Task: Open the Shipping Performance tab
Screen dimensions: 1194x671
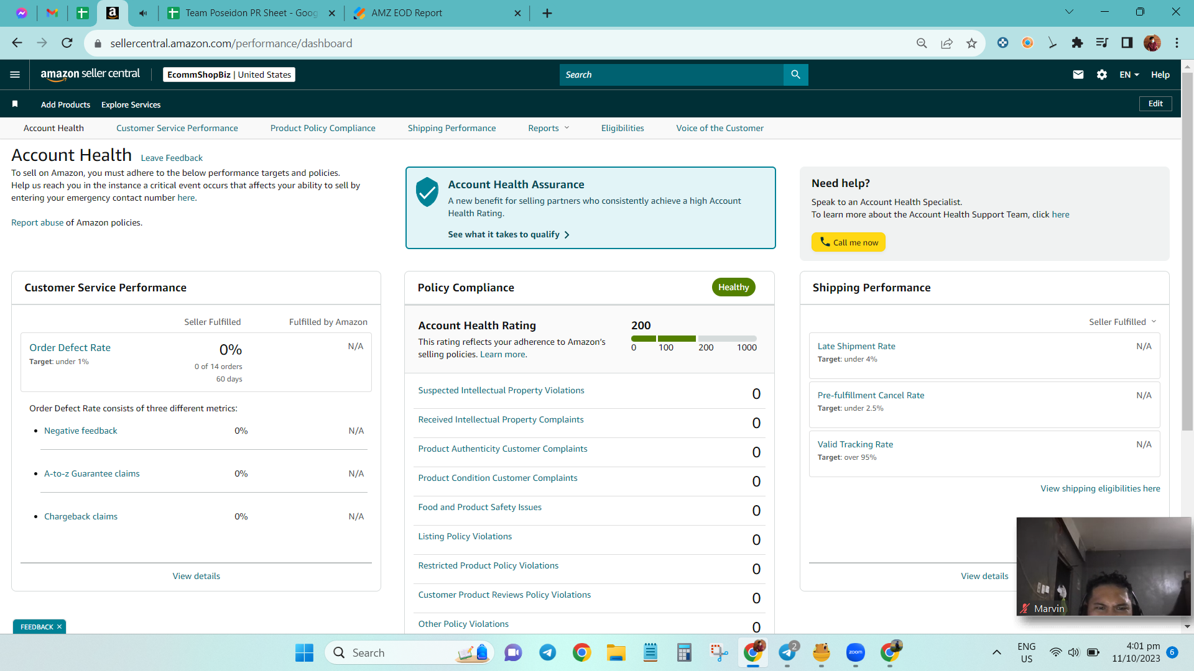Action: coord(451,128)
